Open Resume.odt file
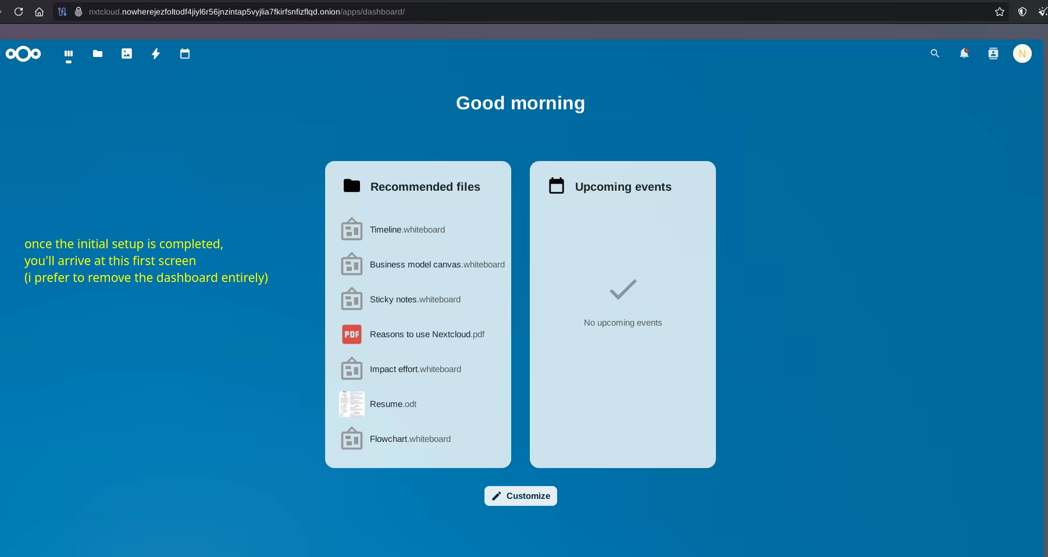 click(393, 404)
